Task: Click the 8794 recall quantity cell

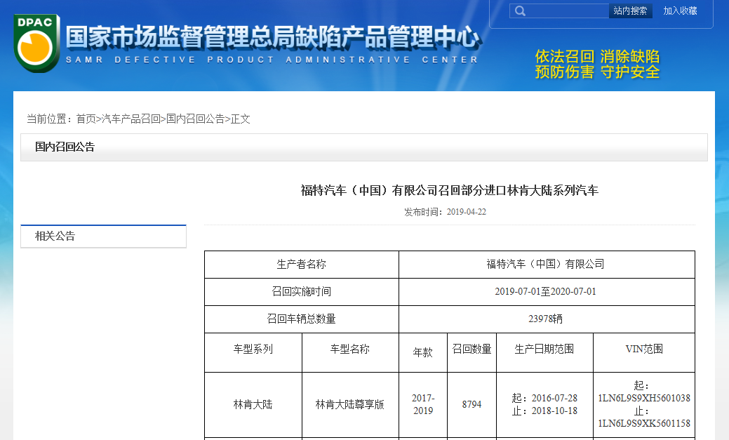Action: (472, 405)
